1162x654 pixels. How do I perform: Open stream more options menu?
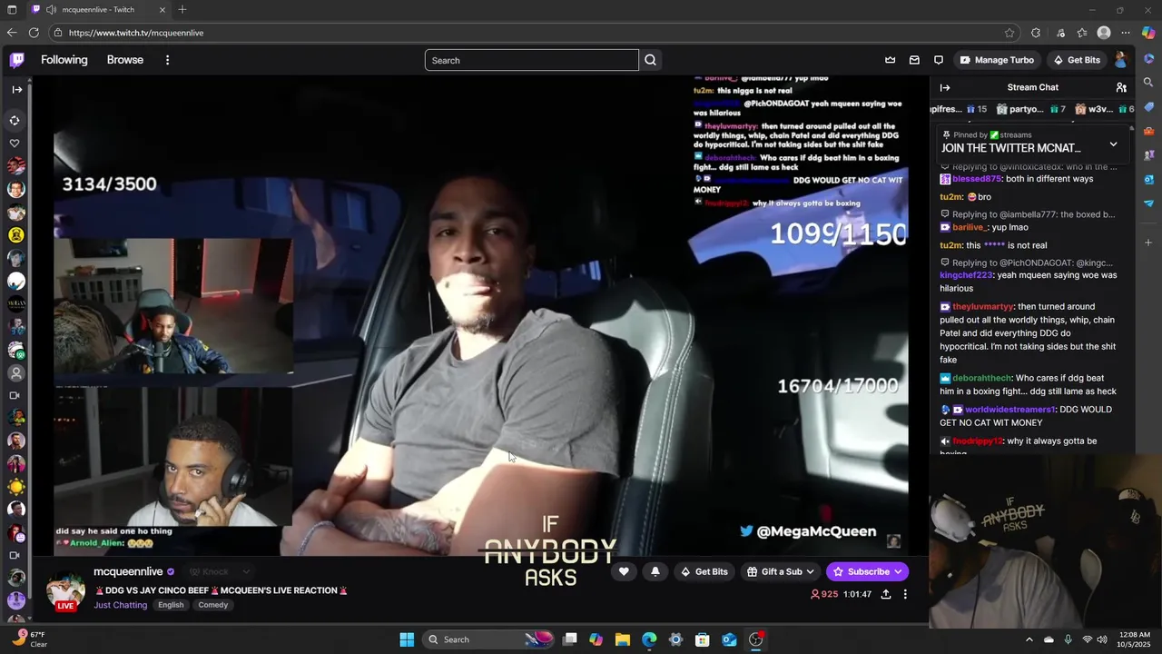pos(905,594)
